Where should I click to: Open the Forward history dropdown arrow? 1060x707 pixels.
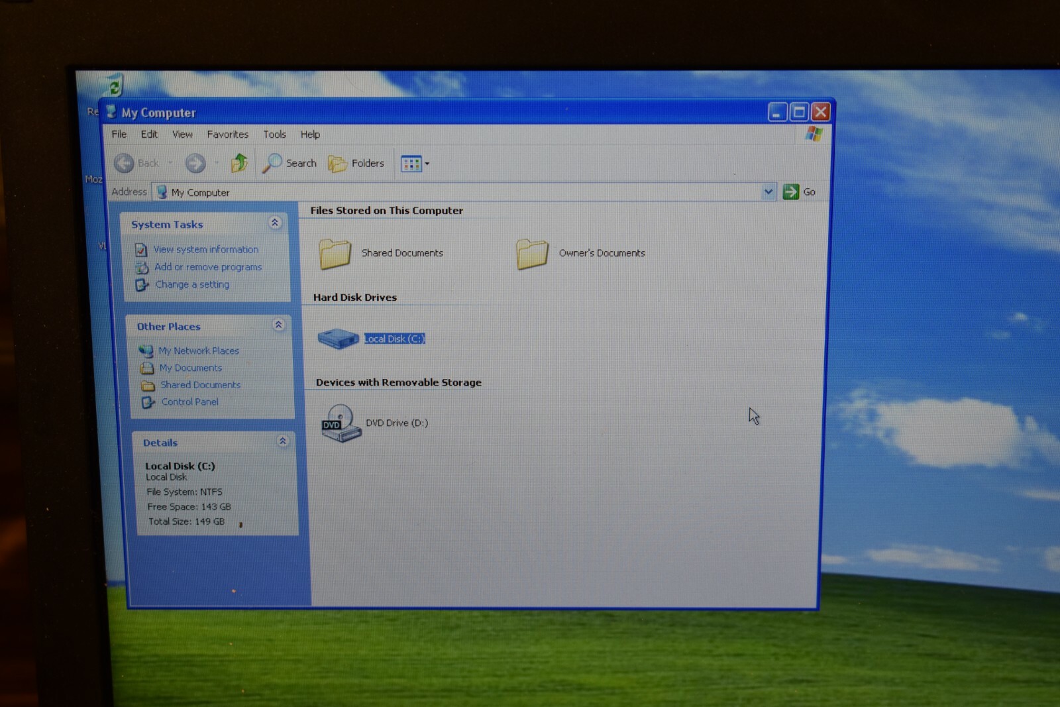(x=217, y=163)
